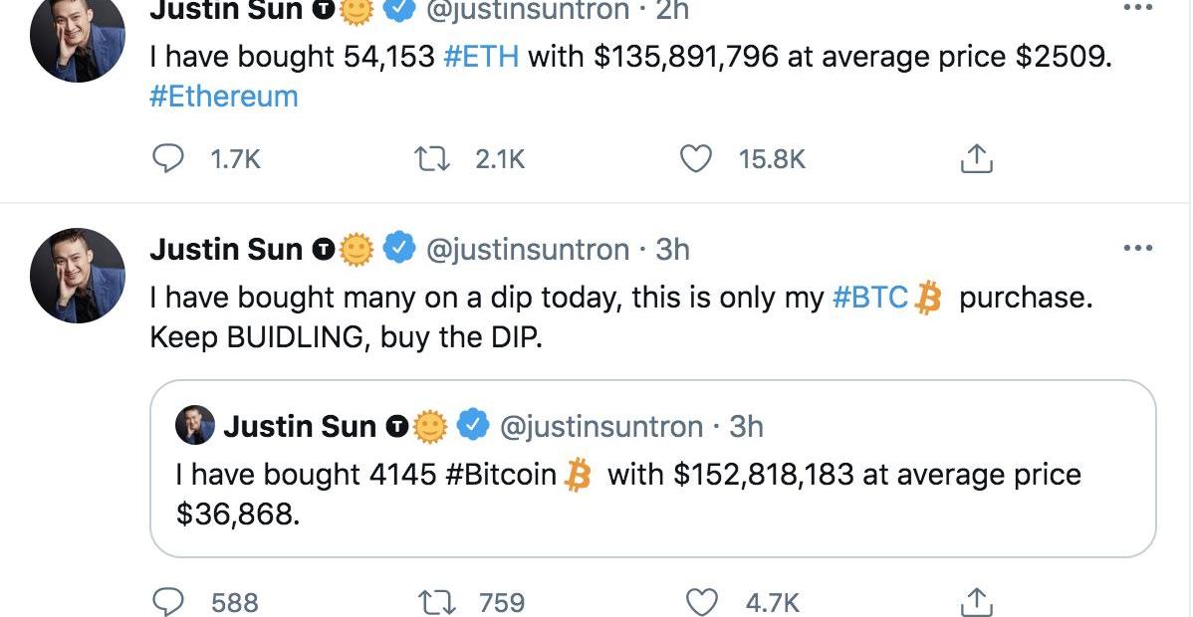Open the 3h timestamp of second tweet
Image resolution: width=1193 pixels, height=617 pixels.
[672, 249]
